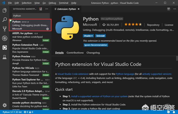Switch to the Changelog tab
178x114 pixels.
(93, 53)
